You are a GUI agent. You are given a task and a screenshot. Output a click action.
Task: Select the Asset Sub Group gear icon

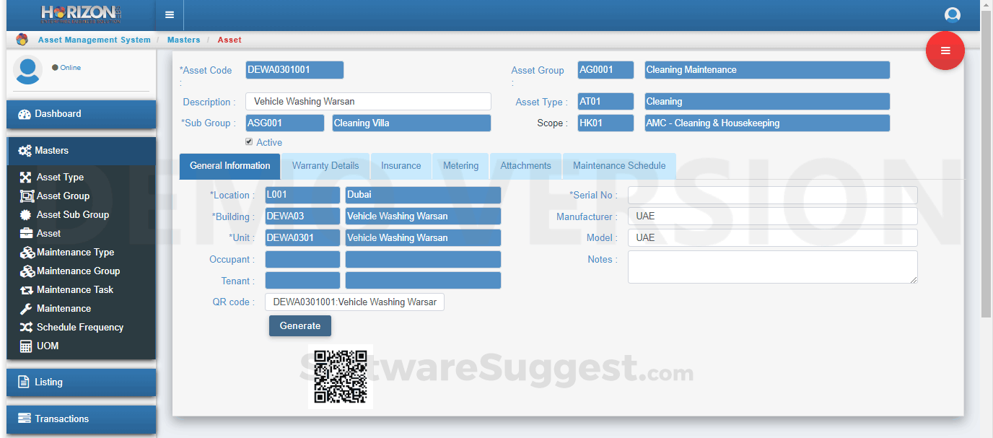(26, 214)
